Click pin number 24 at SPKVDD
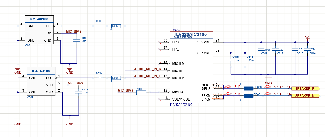The height and width of the screenshot is (137, 325). [x=218, y=40]
